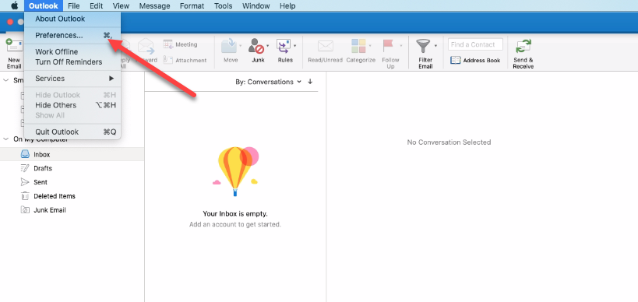The height and width of the screenshot is (302, 638).
Task: Select the Sent folder
Action: point(72,182)
